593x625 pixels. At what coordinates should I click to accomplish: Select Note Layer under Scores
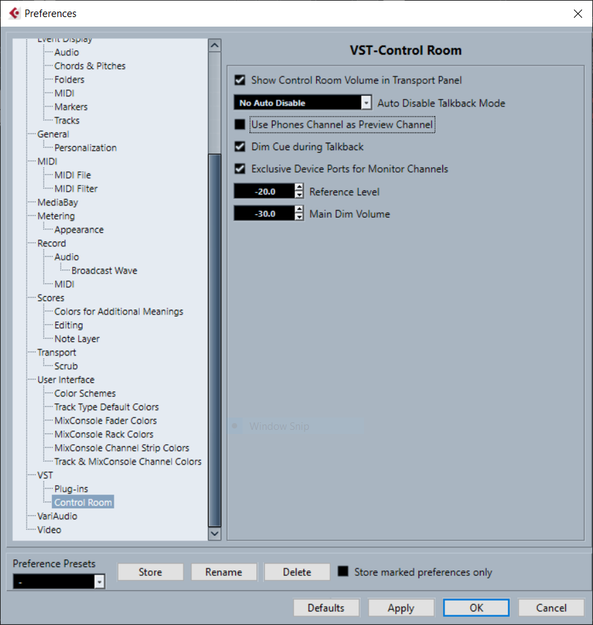click(x=77, y=339)
